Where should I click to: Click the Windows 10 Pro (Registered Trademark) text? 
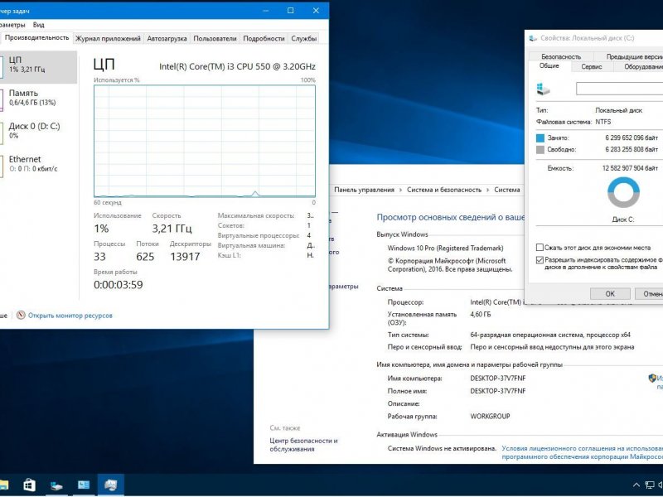[x=445, y=248]
